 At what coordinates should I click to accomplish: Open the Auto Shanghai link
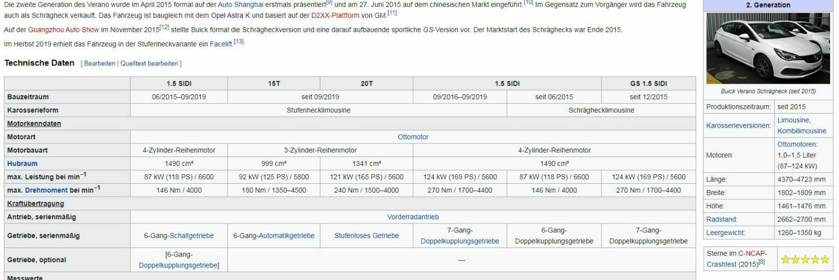(240, 5)
